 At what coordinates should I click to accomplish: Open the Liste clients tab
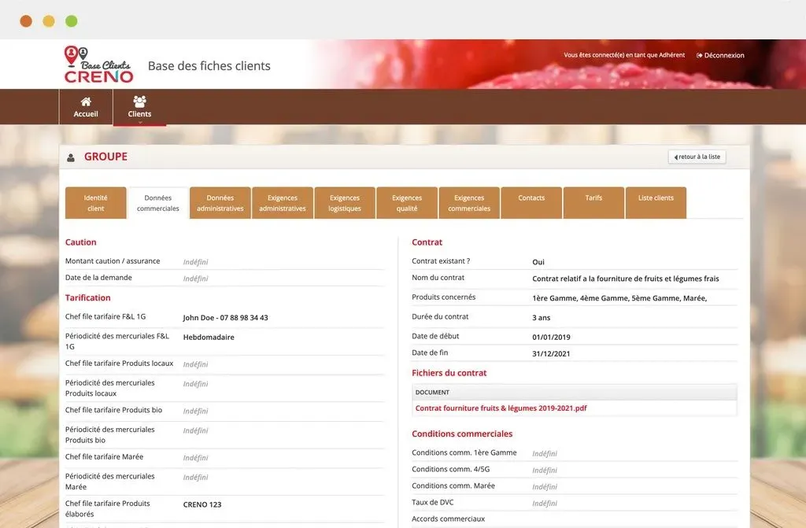[x=656, y=198]
